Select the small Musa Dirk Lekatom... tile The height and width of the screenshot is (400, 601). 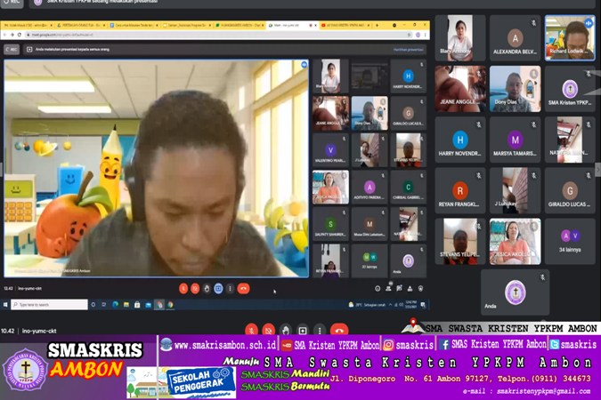point(370,224)
